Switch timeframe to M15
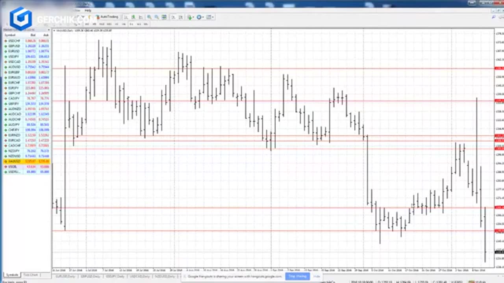The image size is (504, 283). point(102,24)
